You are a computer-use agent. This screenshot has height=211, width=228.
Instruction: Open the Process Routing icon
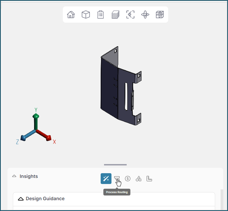click(117, 179)
